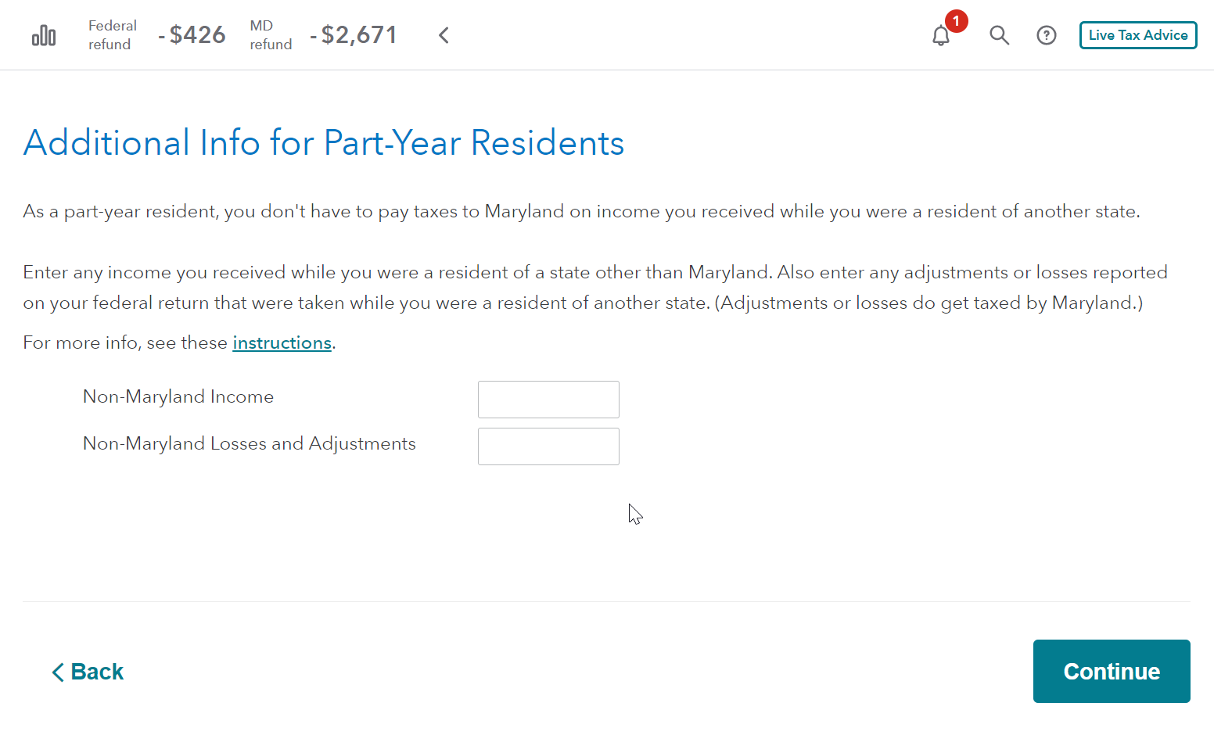Open search with the magnifier icon
This screenshot has height=735, width=1214.
click(x=999, y=35)
